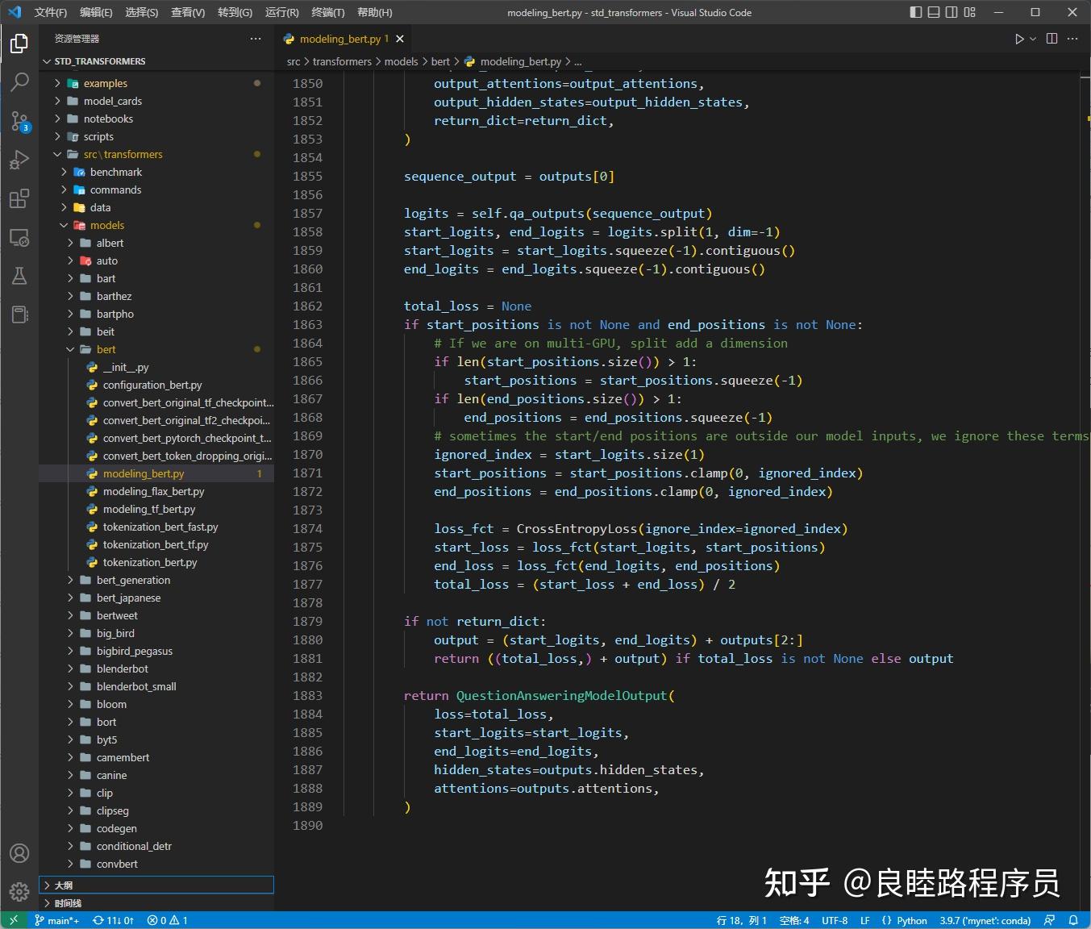The width and height of the screenshot is (1091, 929).
Task: Open the 终端(T) menu
Action: 328,12
